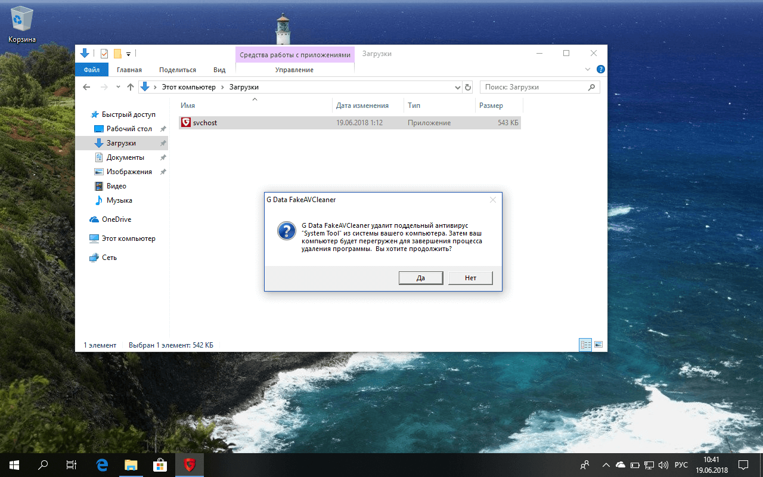Open the Видео folder in the sidebar
The image size is (763, 477).
[x=116, y=186]
